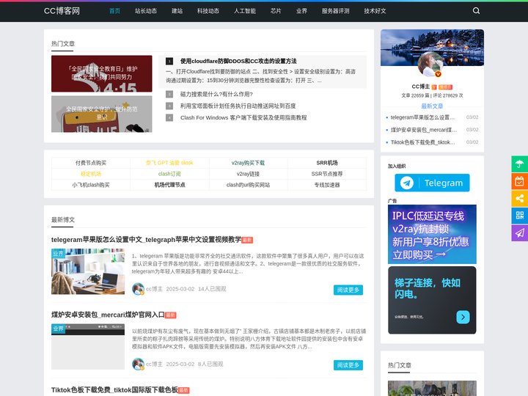Click 阅读更多 on telegeram post
The image size is (528, 396).
tap(348, 290)
